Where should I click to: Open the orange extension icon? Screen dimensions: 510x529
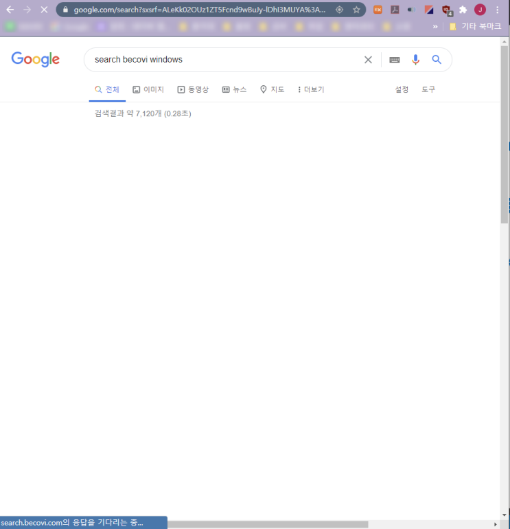point(378,10)
